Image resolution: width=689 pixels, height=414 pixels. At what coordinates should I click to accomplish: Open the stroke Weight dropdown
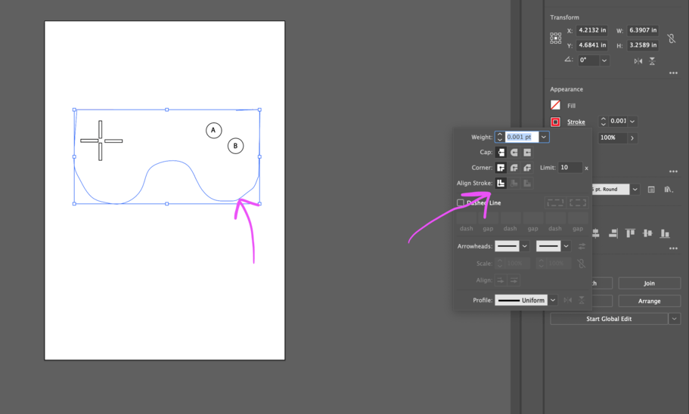click(x=544, y=137)
